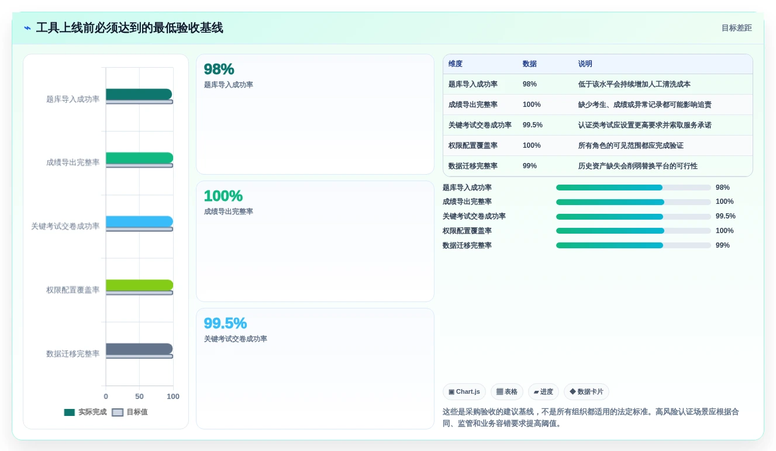Viewport: 776px width, 451px height.
Task: Open the 99.5% 关键考试交卷成功率 data card
Action: click(x=315, y=369)
